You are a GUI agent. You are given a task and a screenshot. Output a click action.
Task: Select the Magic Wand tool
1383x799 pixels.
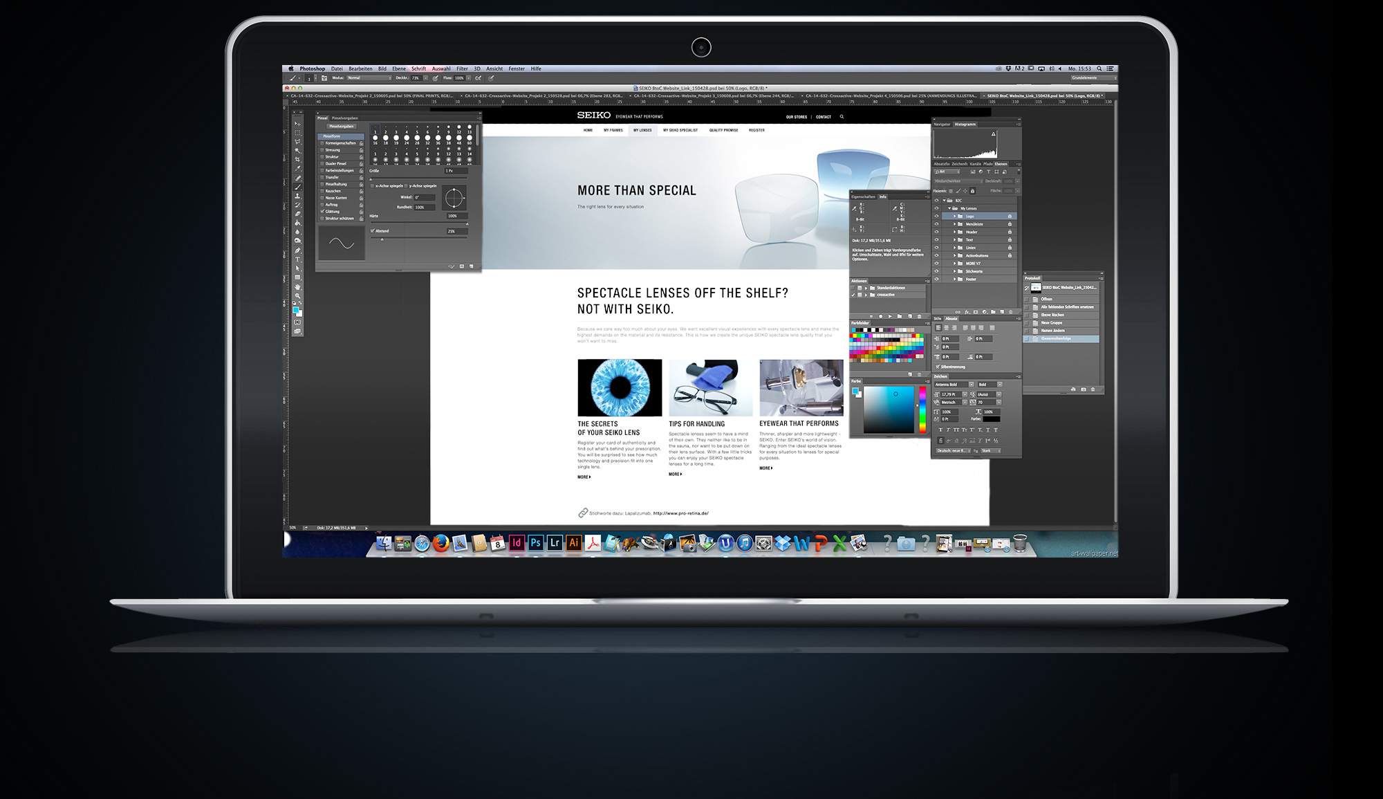(297, 150)
